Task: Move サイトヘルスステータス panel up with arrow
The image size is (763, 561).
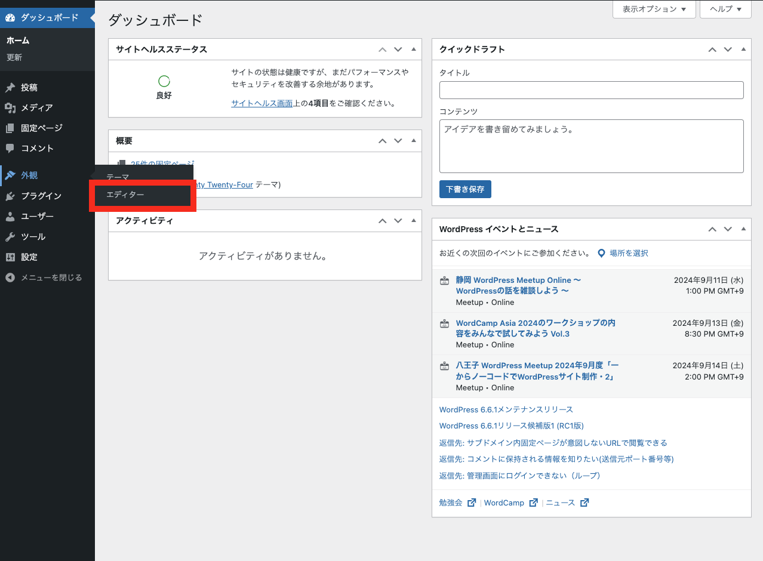Action: tap(383, 50)
